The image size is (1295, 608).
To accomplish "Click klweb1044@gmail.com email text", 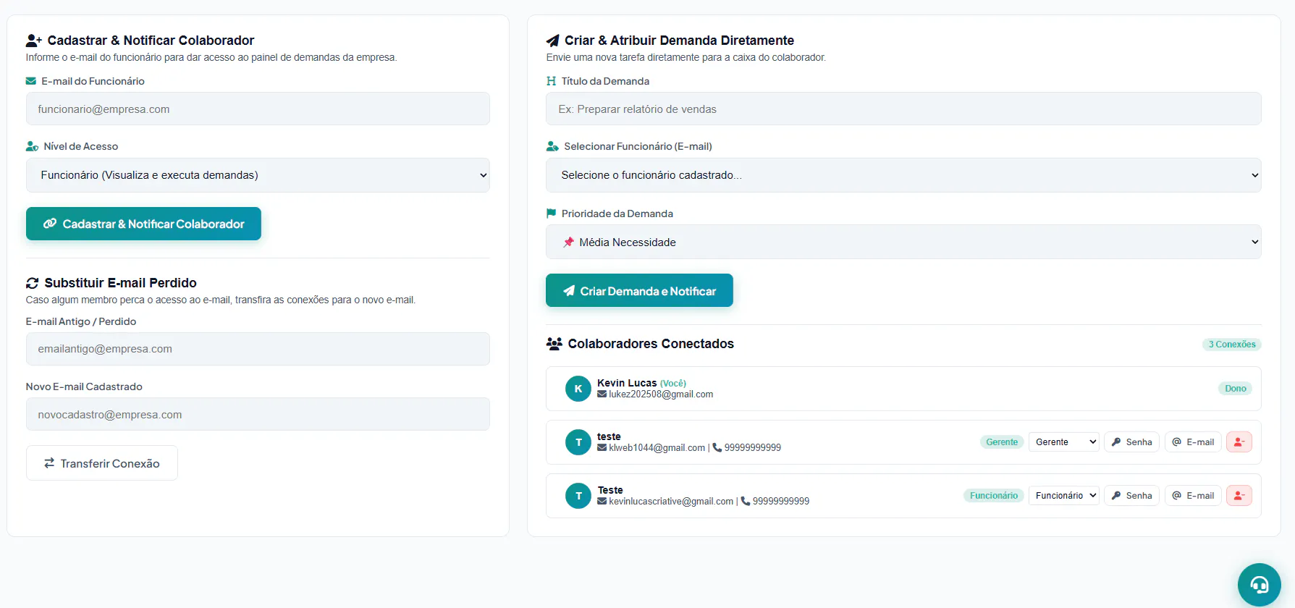I will (657, 448).
